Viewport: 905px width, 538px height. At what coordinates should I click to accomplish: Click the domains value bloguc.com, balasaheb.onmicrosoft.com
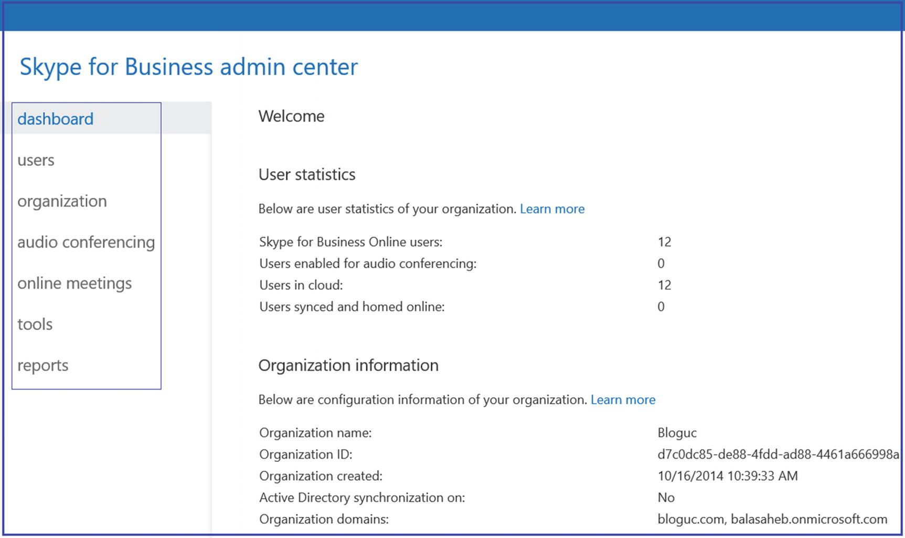tap(772, 519)
